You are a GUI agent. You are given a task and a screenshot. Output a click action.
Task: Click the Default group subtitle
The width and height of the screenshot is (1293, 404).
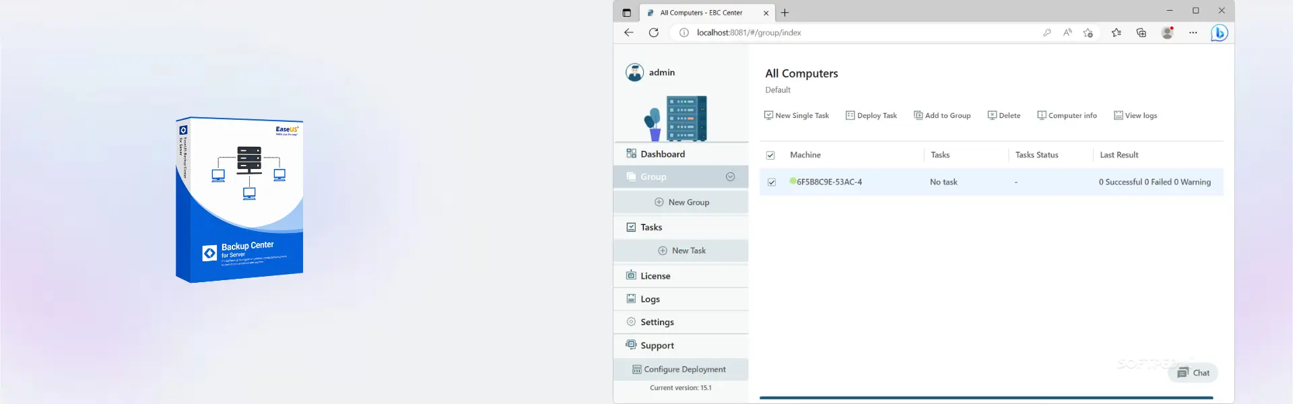coord(778,90)
